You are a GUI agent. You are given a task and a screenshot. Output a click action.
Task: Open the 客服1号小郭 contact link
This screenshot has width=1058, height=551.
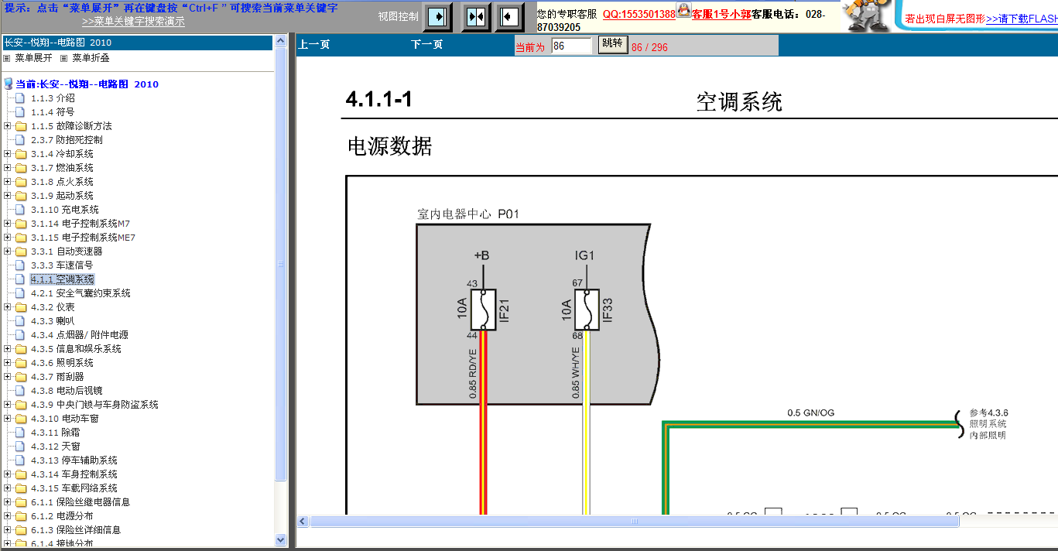coord(721,14)
